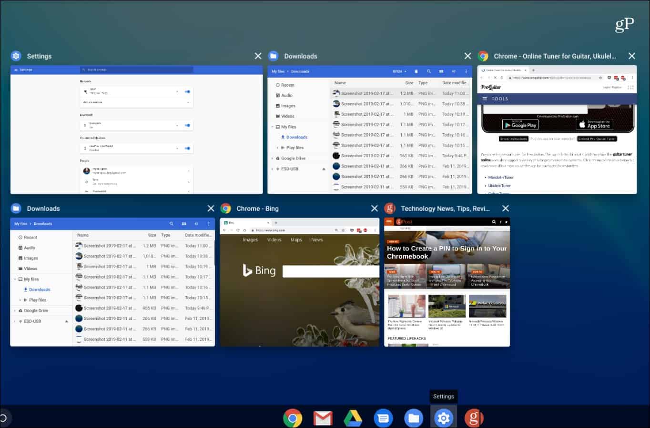Open a new tab in the tuner window

[533, 70]
